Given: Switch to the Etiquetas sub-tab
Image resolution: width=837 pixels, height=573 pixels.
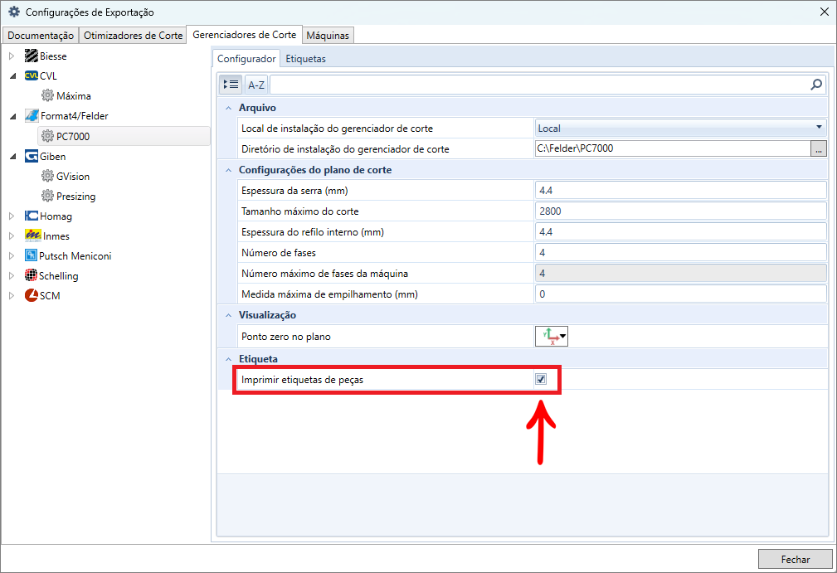Looking at the screenshot, I should pyautogui.click(x=305, y=59).
